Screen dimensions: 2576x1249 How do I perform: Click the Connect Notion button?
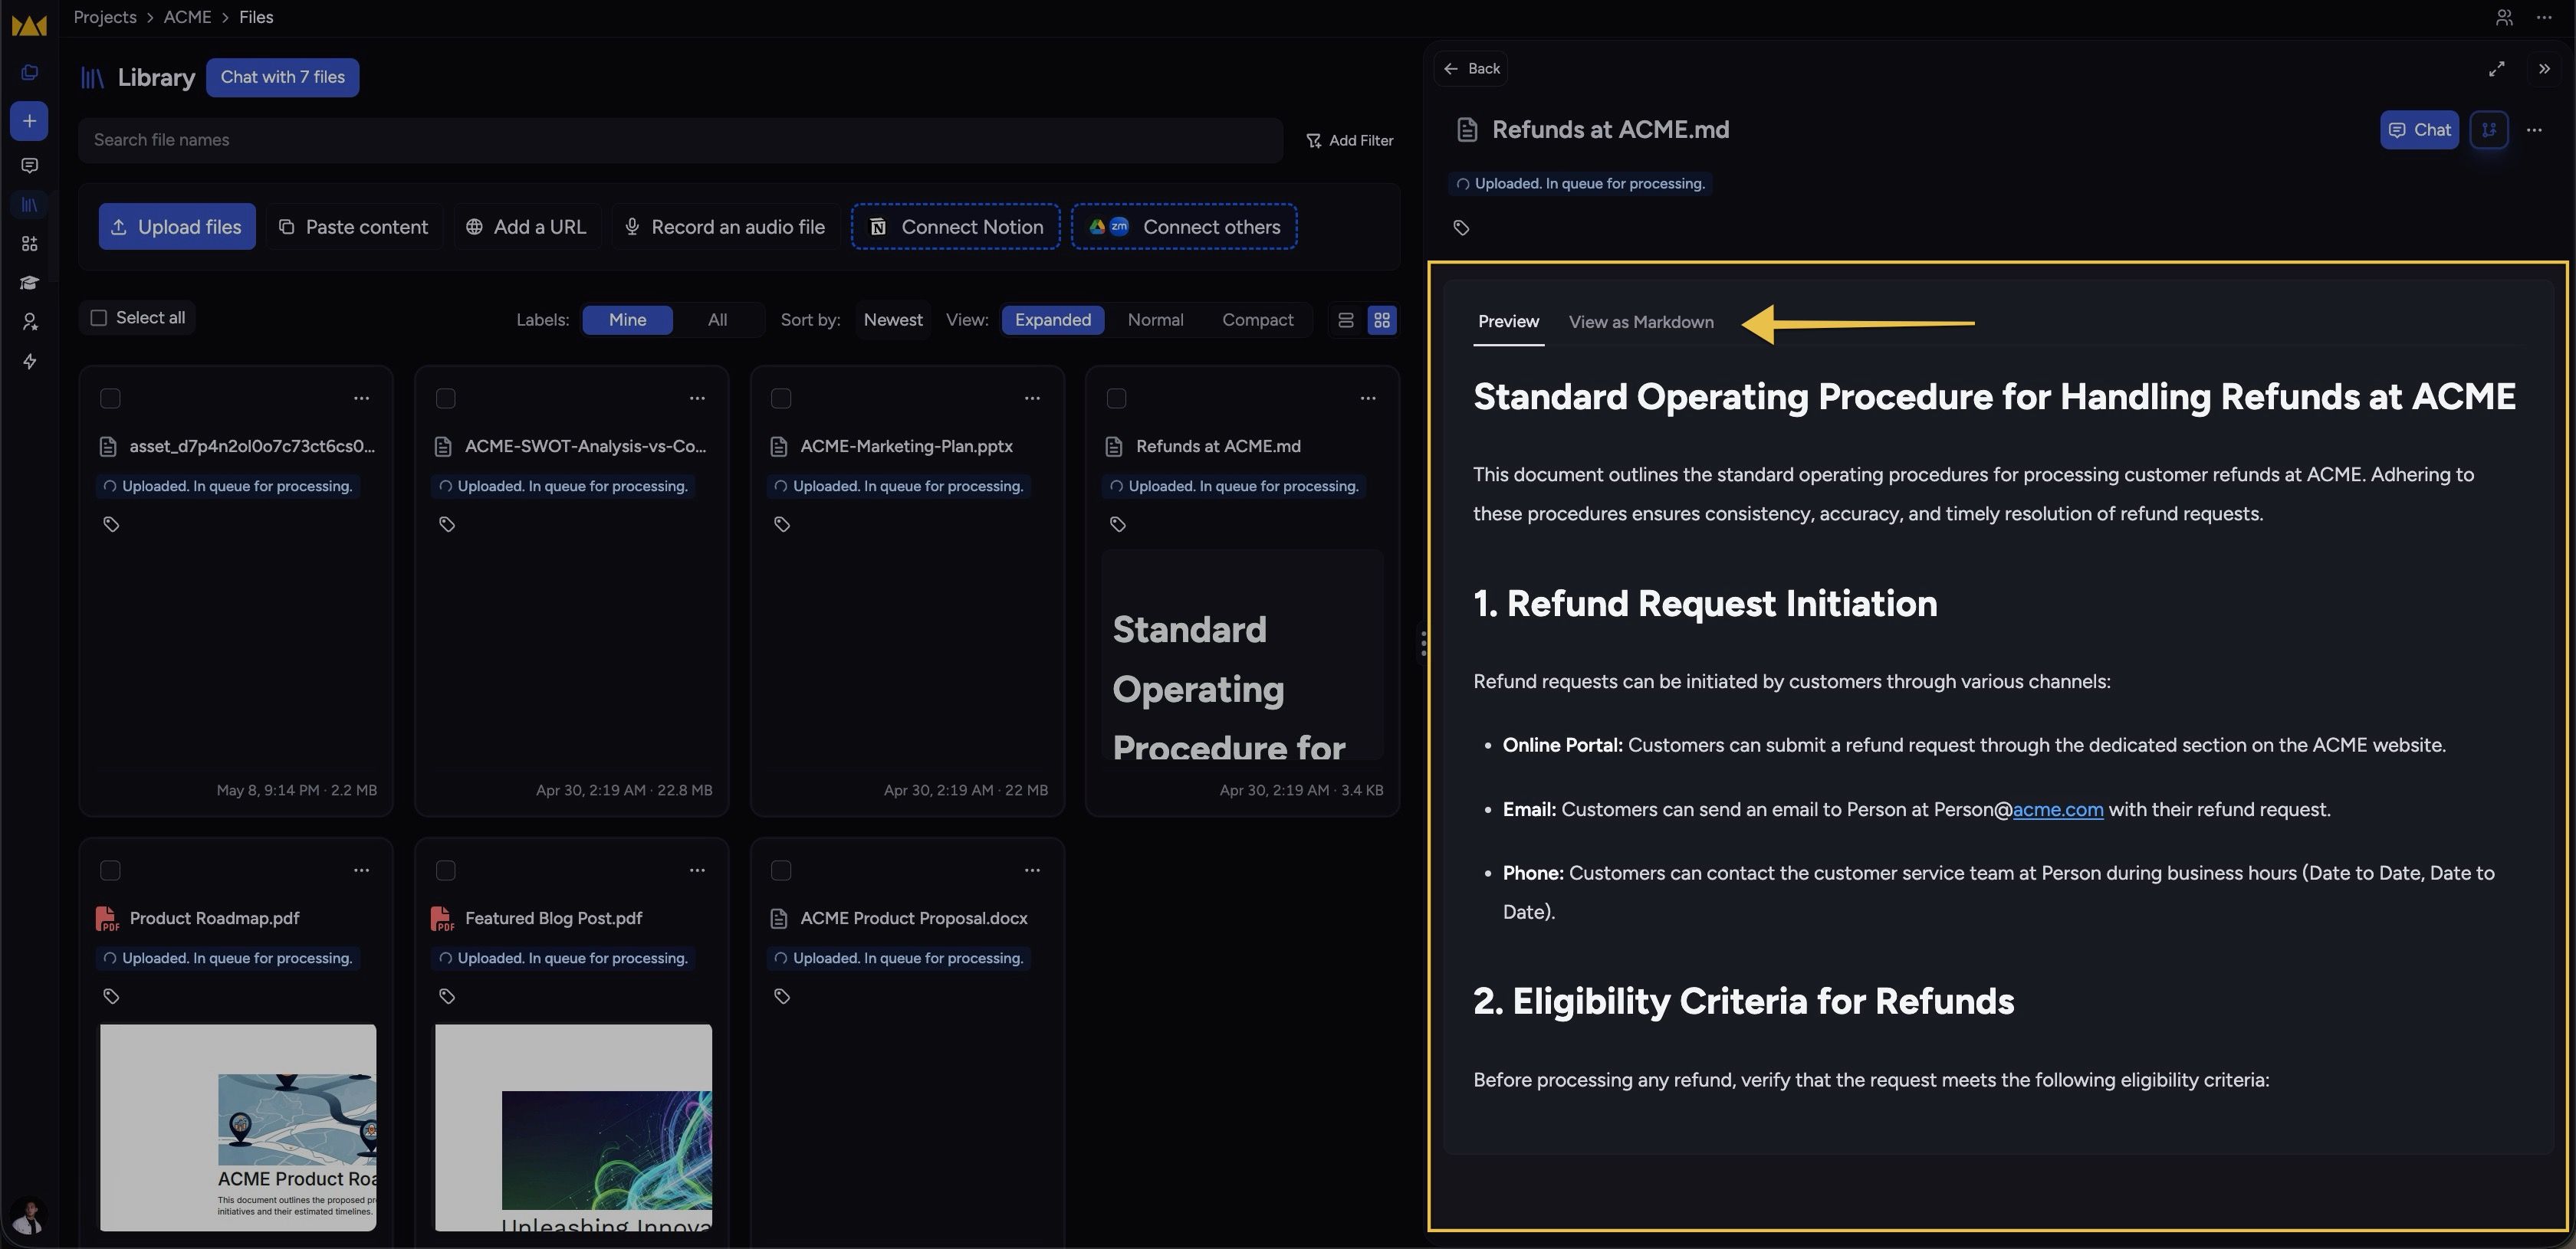point(955,227)
